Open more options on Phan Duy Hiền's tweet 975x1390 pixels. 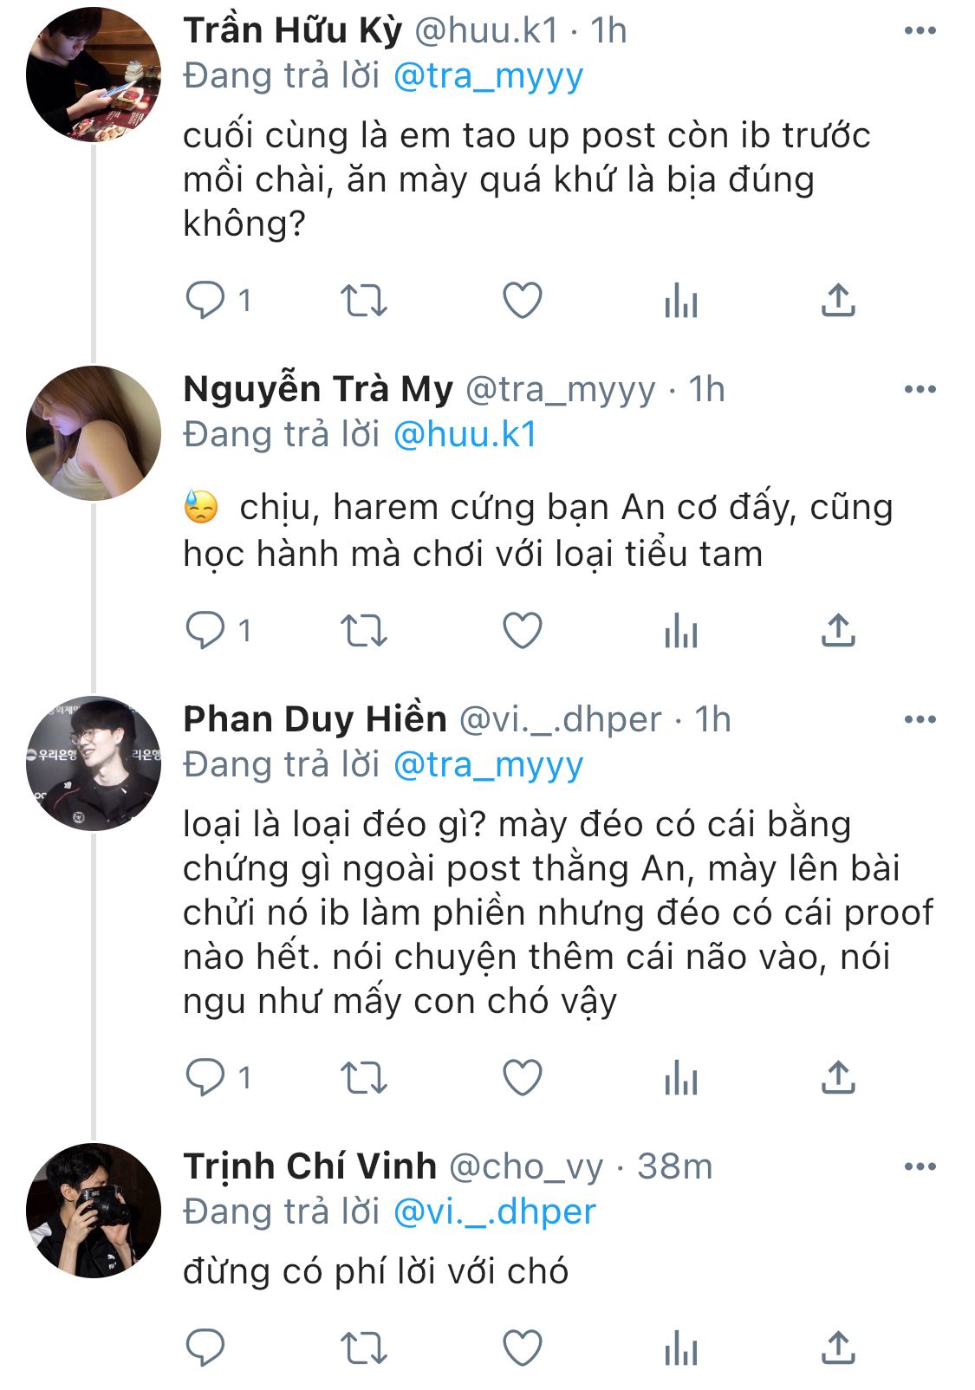pos(920,719)
